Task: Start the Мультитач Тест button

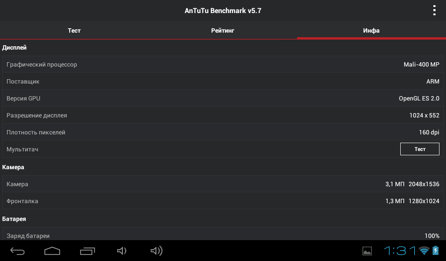Action: pyautogui.click(x=420, y=149)
